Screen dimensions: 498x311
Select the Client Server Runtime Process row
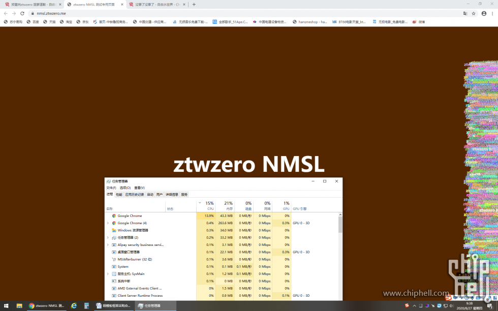[140, 296]
